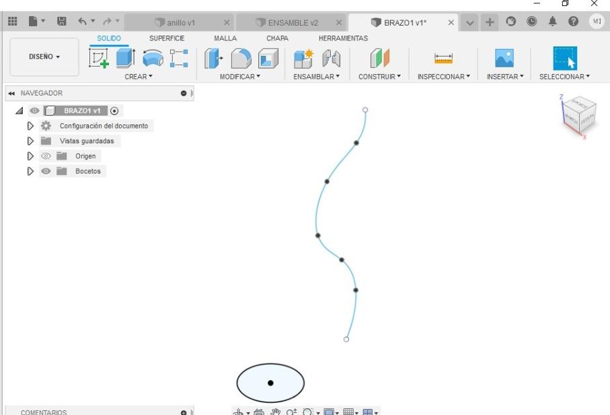
Task: Show the hidden Origen folder eye
Action: coord(46,156)
